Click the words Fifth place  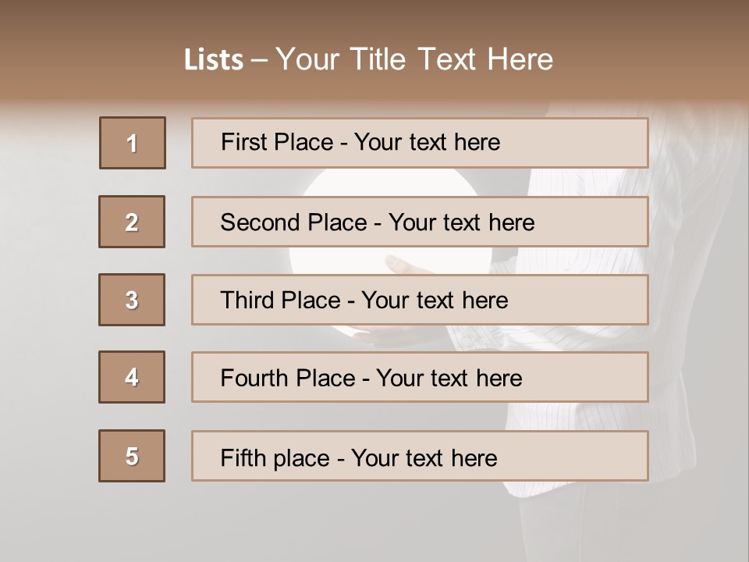[x=275, y=458]
